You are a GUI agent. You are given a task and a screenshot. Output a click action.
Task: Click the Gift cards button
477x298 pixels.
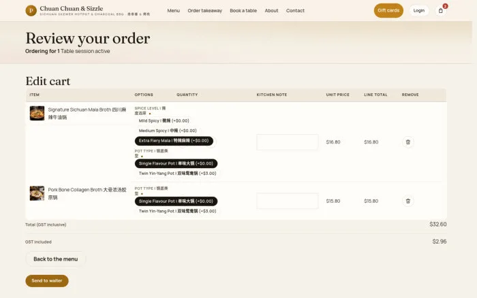pyautogui.click(x=388, y=11)
